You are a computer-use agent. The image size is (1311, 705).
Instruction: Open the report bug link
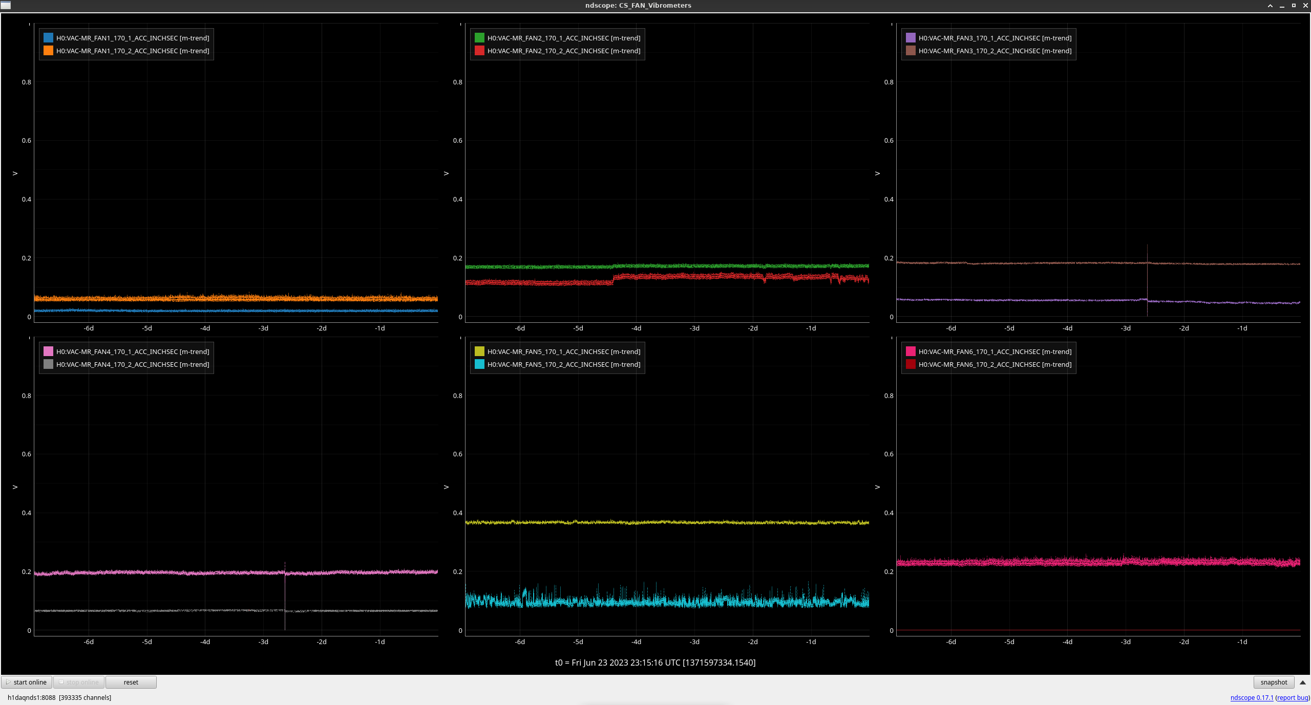point(1292,697)
